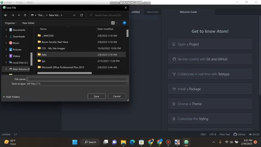Open Save as type dropdown

77,84
